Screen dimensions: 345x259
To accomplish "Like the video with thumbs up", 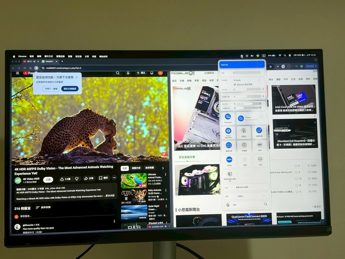I will point(65,179).
